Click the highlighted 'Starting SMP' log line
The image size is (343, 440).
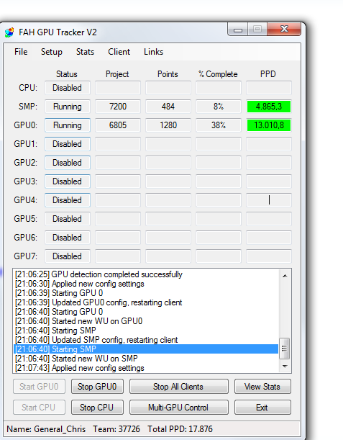click(x=146, y=349)
